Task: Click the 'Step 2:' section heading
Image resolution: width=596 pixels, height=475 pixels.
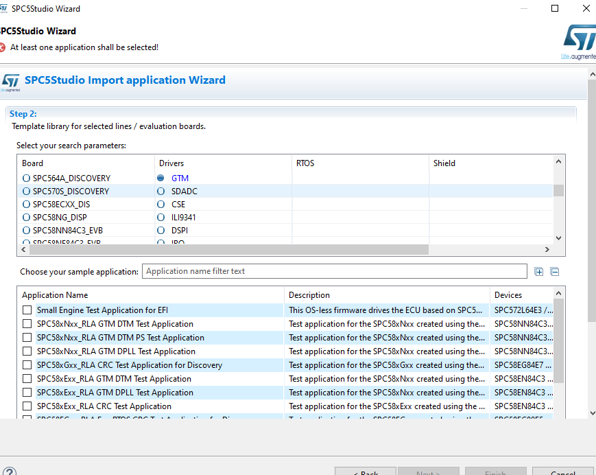Action: pos(23,113)
